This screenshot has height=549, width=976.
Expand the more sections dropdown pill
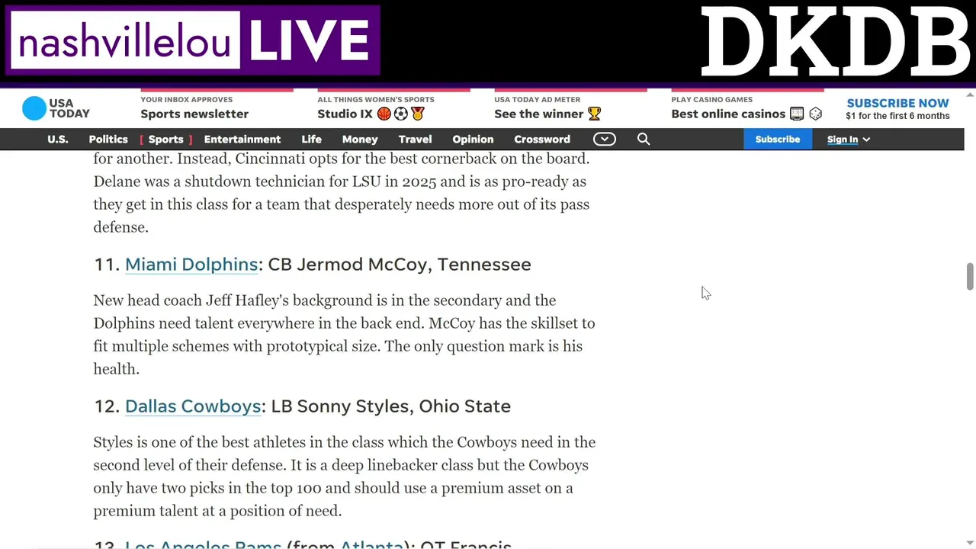(604, 139)
